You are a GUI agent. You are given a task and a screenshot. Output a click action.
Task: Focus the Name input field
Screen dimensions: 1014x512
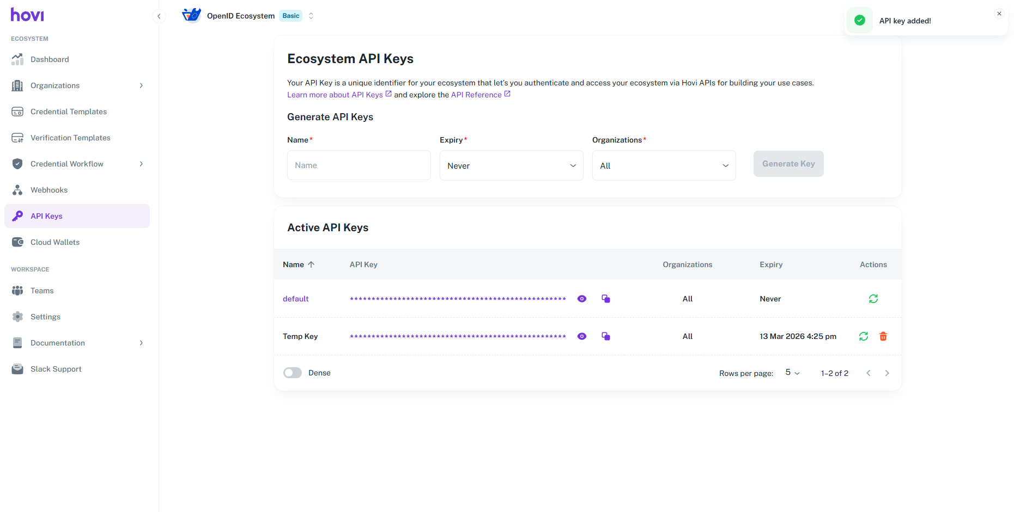359,165
